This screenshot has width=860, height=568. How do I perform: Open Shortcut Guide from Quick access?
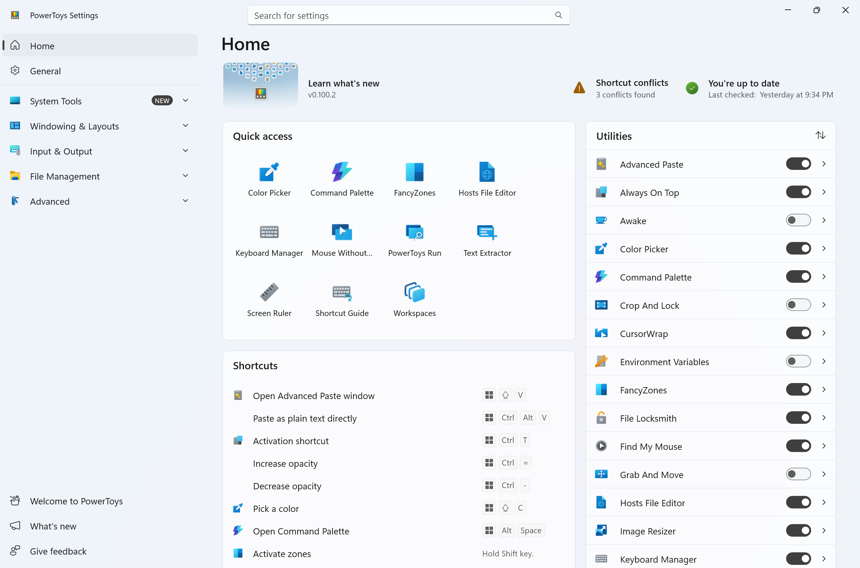(x=342, y=299)
